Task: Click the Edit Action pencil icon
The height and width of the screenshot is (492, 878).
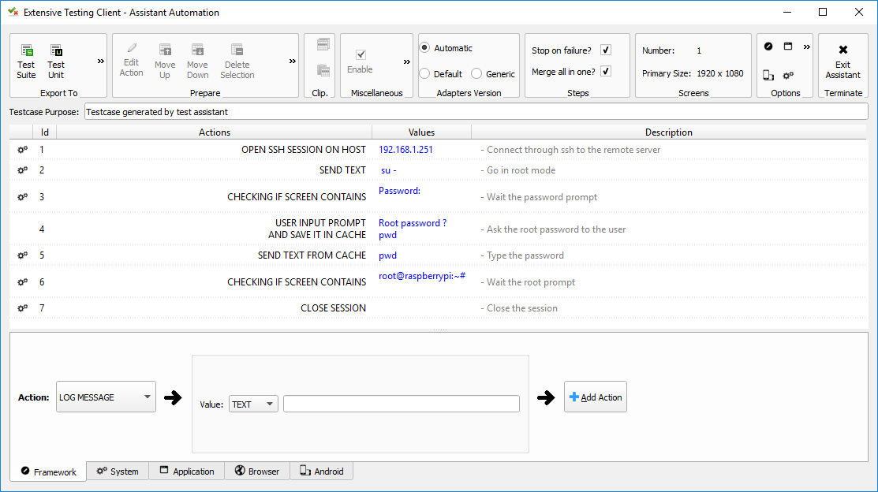Action: (x=132, y=48)
